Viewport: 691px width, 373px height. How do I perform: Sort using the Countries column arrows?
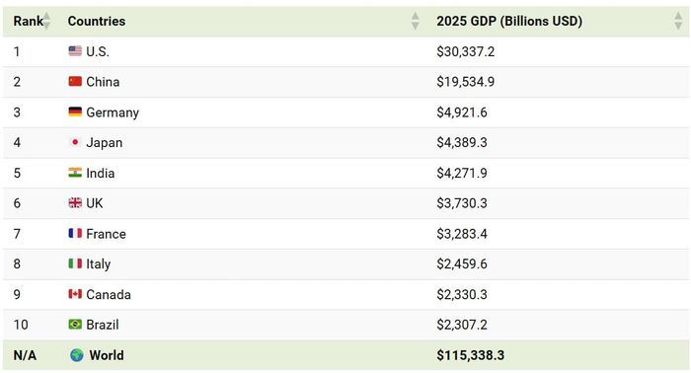(x=416, y=21)
